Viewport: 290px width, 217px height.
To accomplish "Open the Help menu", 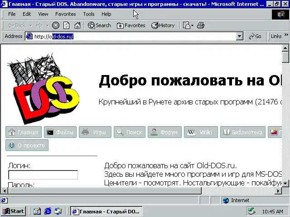I will 106,14.
